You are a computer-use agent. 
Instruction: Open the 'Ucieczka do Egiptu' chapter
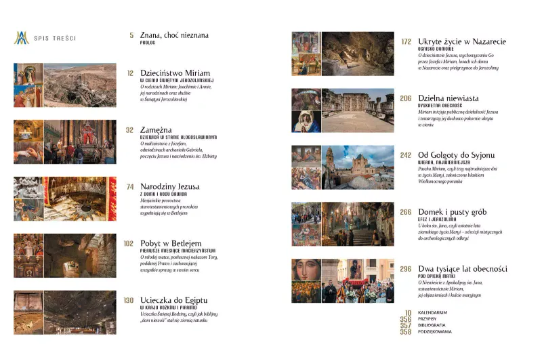(x=173, y=300)
